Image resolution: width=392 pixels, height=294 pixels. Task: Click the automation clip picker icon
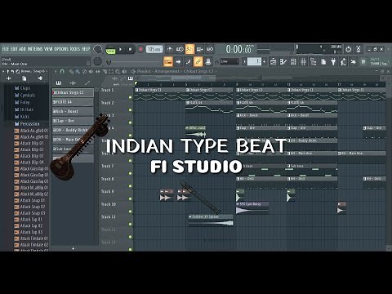[x=87, y=82]
